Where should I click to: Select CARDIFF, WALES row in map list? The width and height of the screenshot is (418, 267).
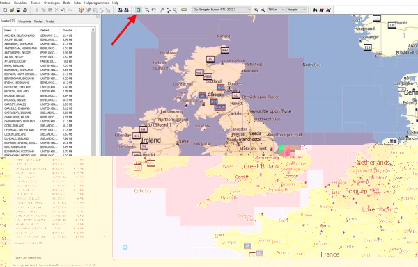click(x=38, y=104)
